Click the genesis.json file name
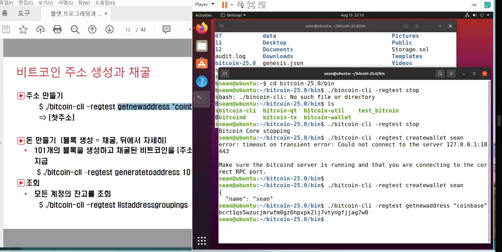 283,63
